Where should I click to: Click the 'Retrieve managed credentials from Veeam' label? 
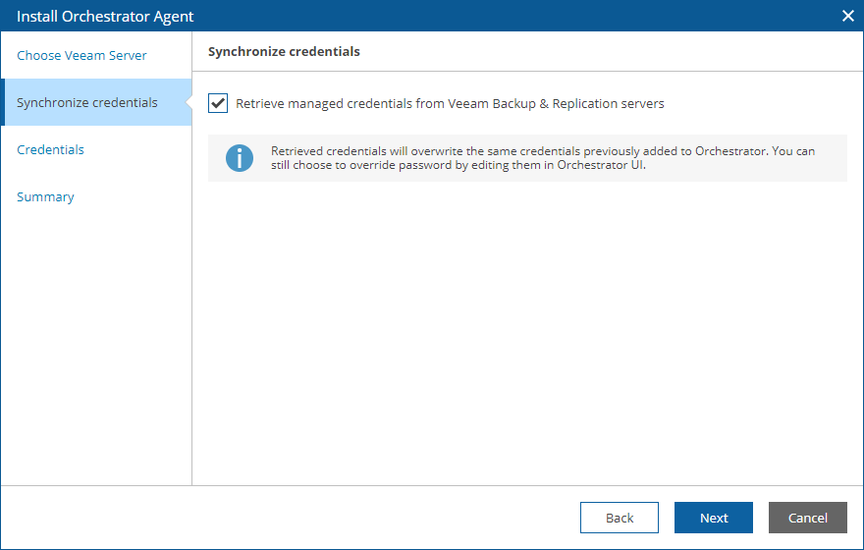coord(450,103)
